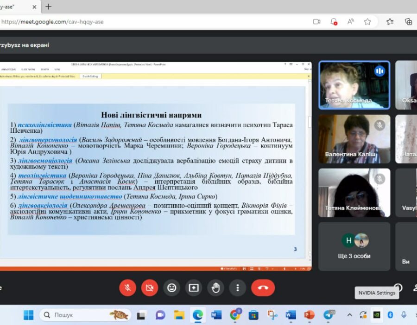Open the 'Ще 3 особи' participants tile
417x325 pixels.
point(354,246)
